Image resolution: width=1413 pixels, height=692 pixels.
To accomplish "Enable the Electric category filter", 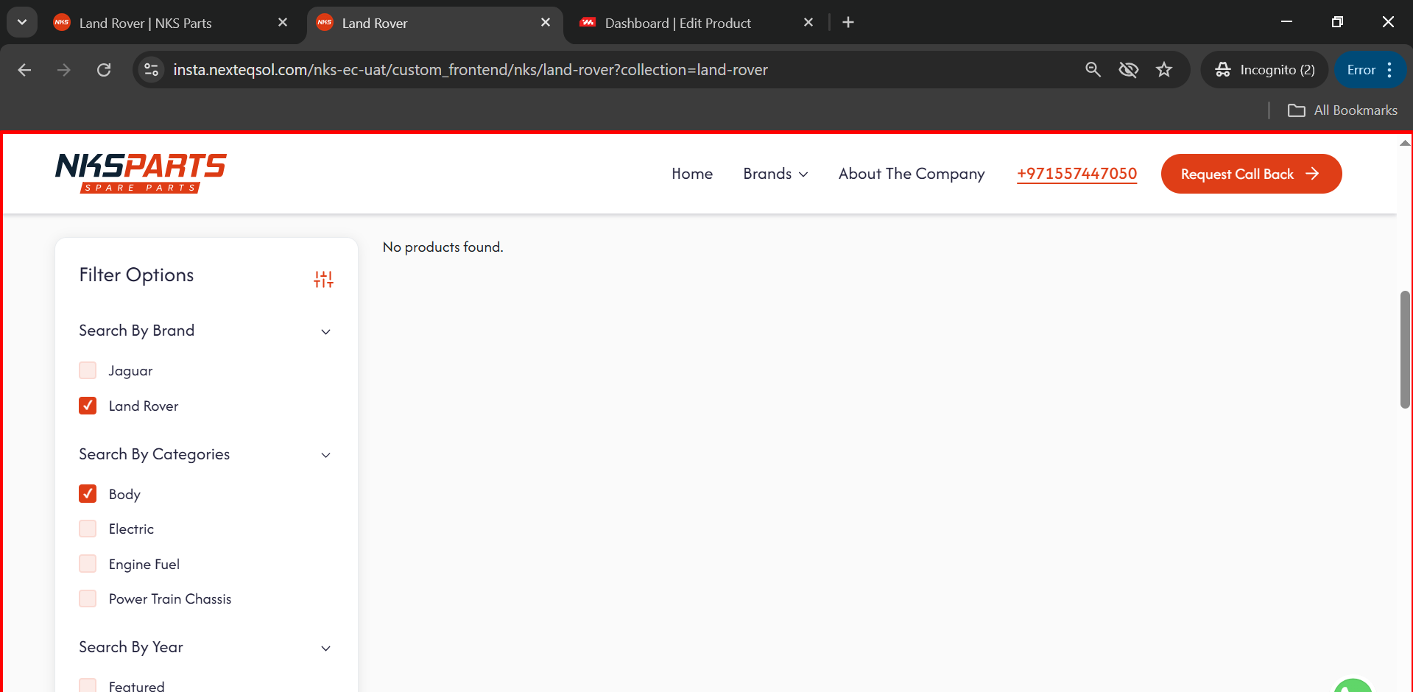I will (x=88, y=529).
